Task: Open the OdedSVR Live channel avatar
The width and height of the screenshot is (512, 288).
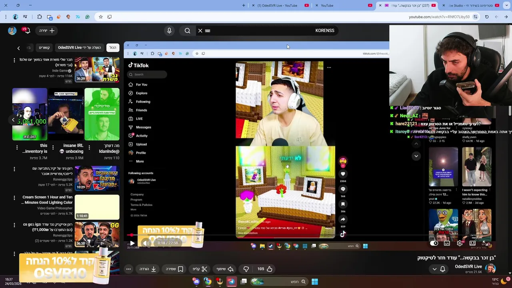Action: tap(490, 269)
